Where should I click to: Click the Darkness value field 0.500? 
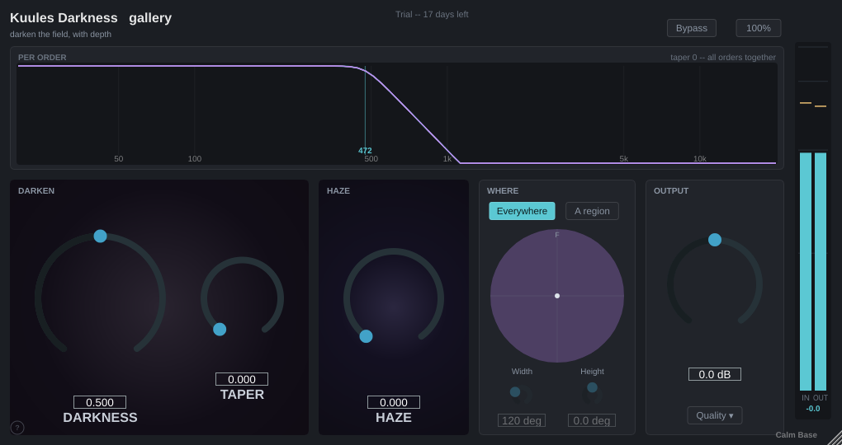(100, 402)
